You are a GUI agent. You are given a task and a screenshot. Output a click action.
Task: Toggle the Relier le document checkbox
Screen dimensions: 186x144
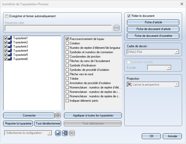pyautogui.click(x=129, y=16)
